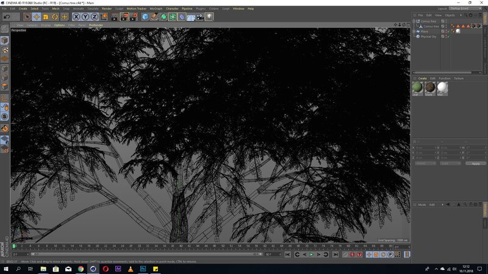Viewport: 488px width, 274px height.
Task: Open the ProRender viewport menu
Action: [x=96, y=25]
